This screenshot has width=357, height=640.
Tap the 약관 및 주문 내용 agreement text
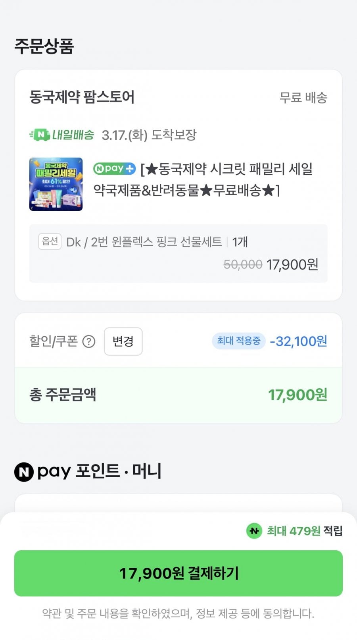click(178, 614)
